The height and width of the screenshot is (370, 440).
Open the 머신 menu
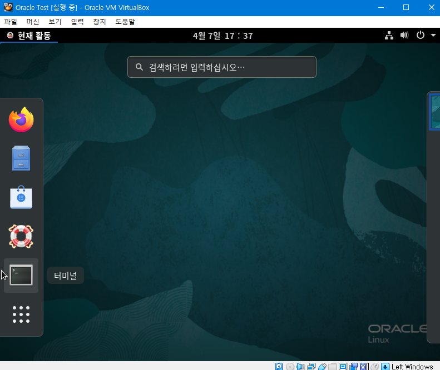(x=33, y=22)
